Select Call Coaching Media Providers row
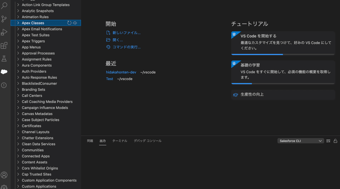The width and height of the screenshot is (340, 189). coord(46,102)
